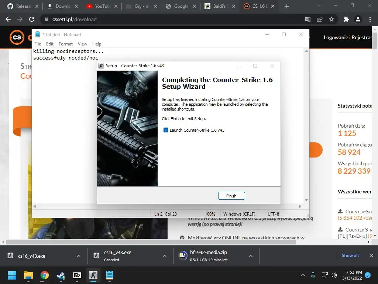The image size is (378, 284).
Task: Open 7-Zip from the taskbar
Action: (77, 275)
